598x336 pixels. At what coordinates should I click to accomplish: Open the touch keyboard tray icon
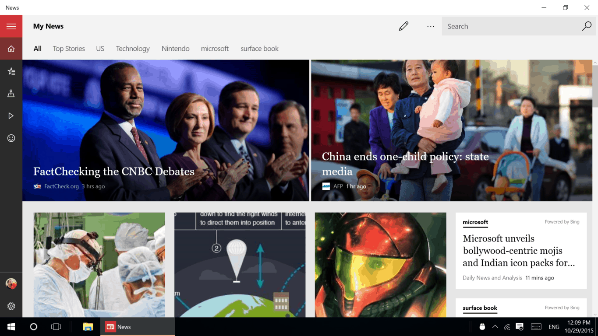pyautogui.click(x=536, y=327)
